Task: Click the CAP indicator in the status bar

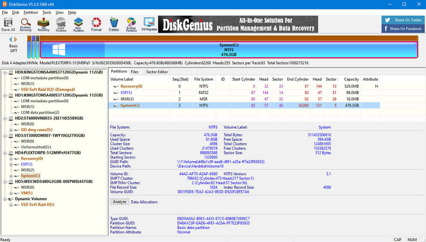Action: (x=398, y=239)
